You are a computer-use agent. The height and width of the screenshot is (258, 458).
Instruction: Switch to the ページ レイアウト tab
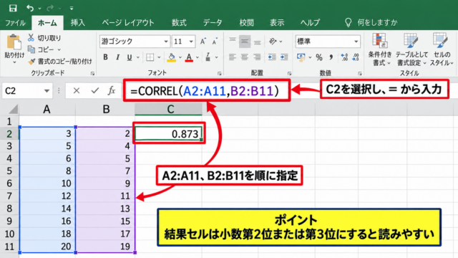128,22
